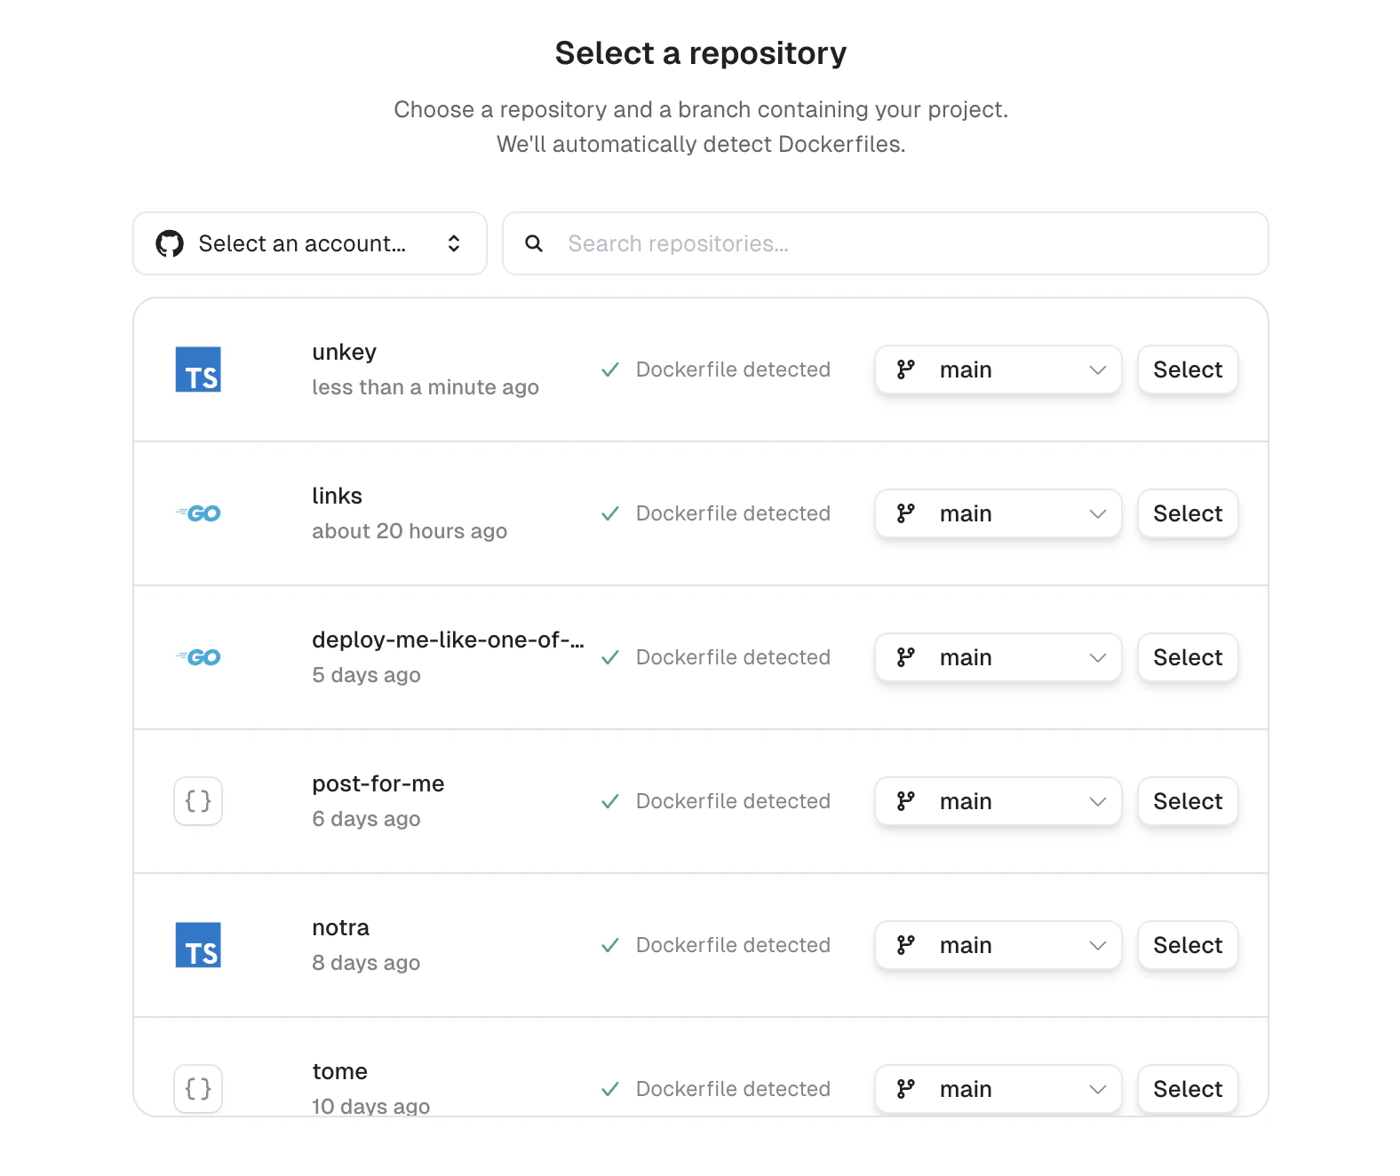Click Select button for unkey repository

tap(1188, 369)
